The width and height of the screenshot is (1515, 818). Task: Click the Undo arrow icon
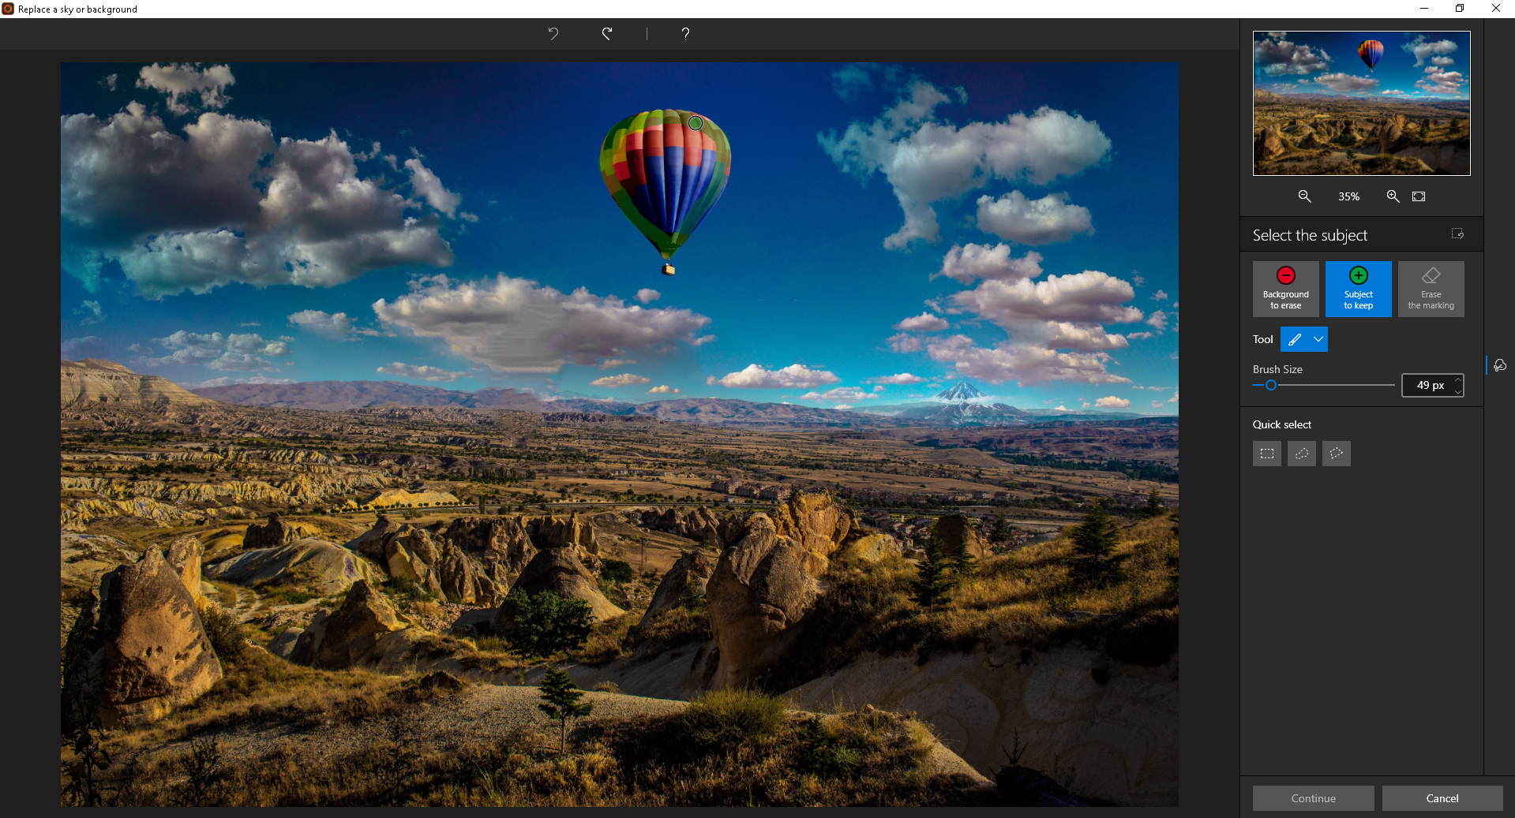click(x=553, y=34)
